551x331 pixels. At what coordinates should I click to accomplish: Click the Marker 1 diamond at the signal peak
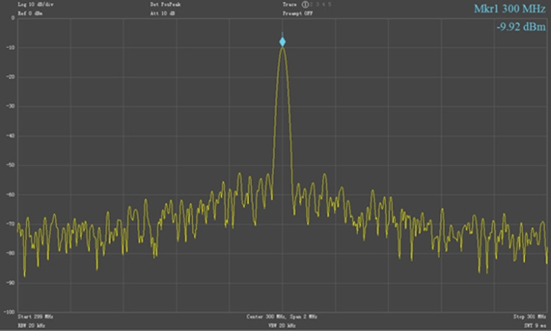pos(283,42)
